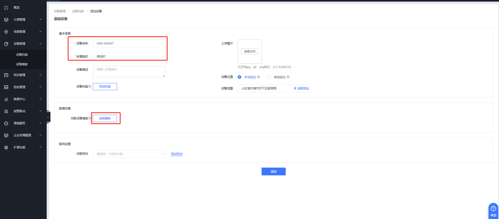Click the 保存 save button

pyautogui.click(x=273, y=172)
